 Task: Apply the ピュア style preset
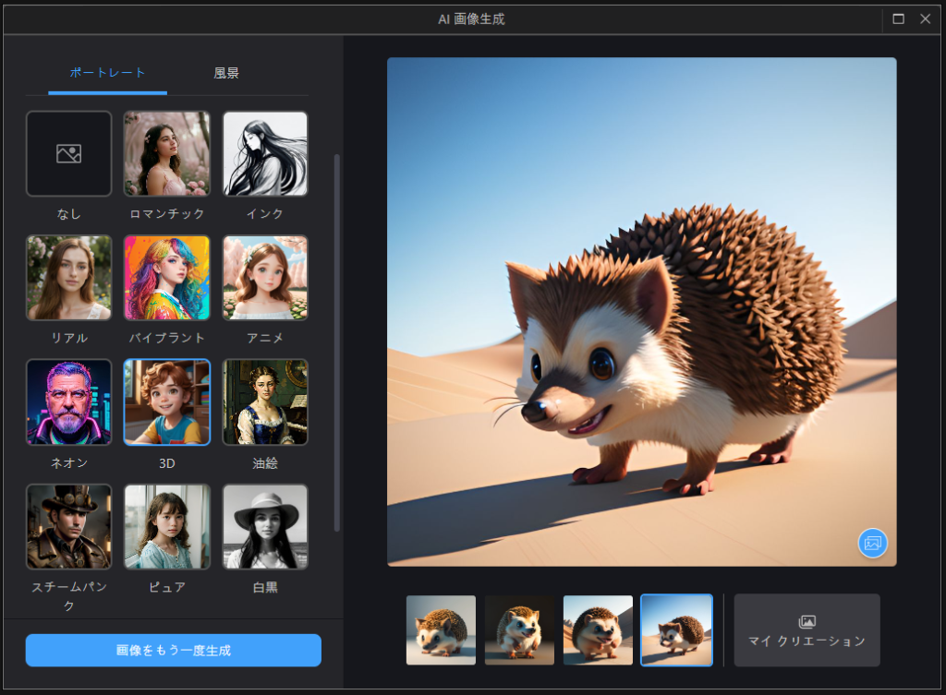point(167,527)
